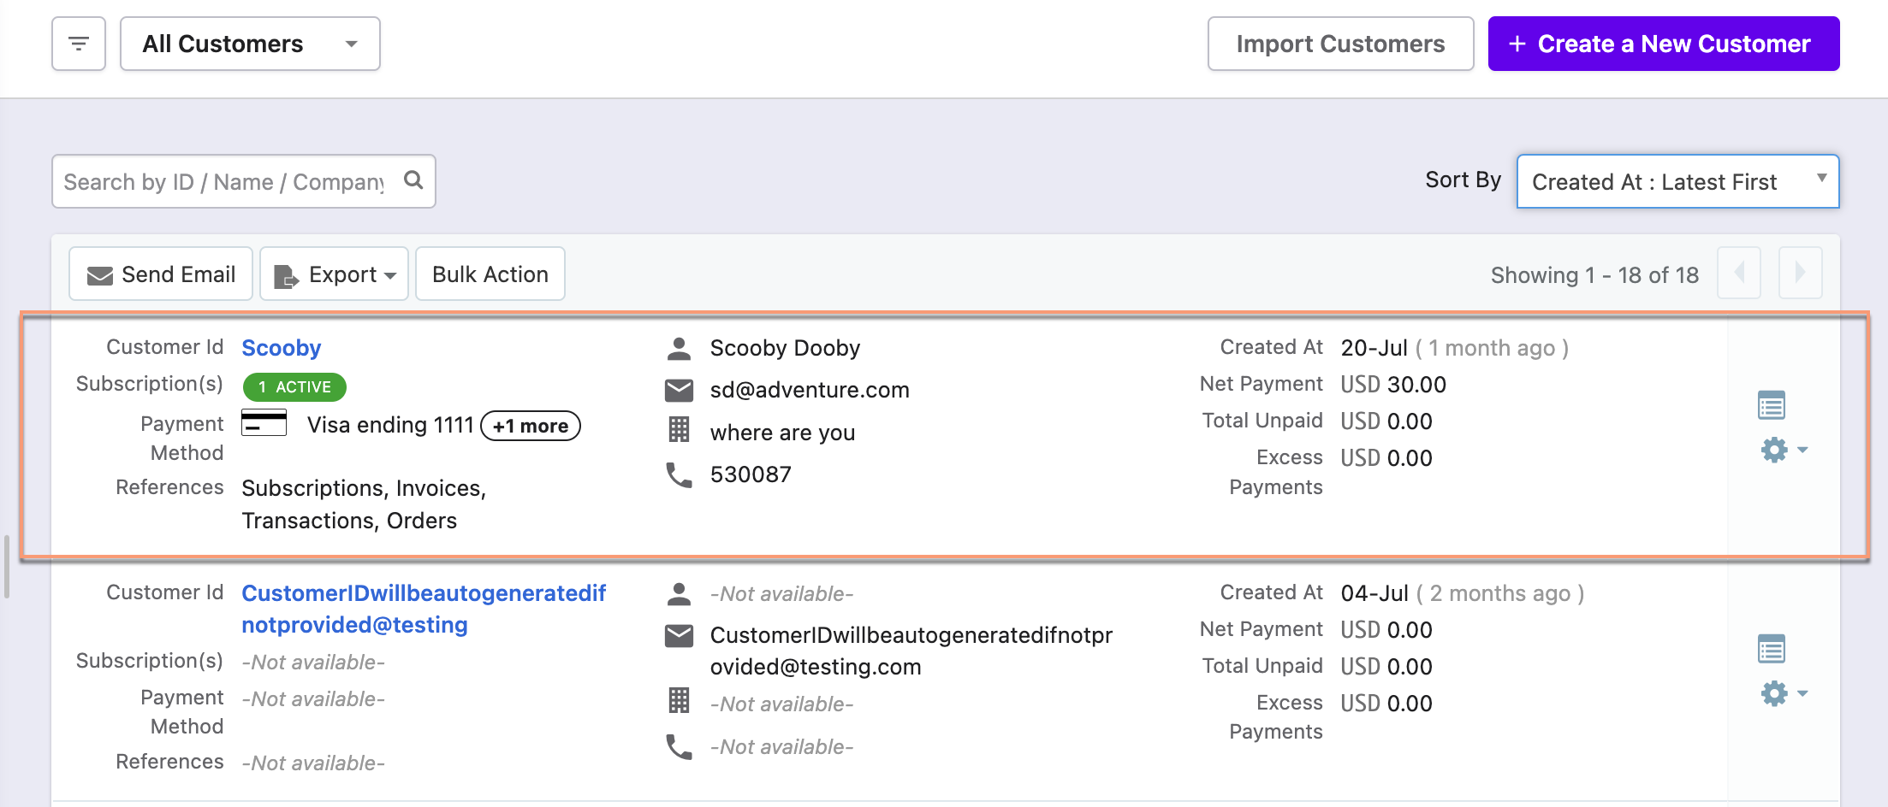Click the search magnifier icon
The height and width of the screenshot is (807, 1888).
[x=413, y=180]
